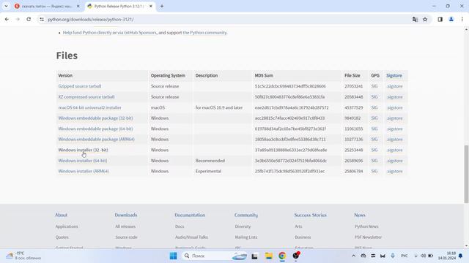
Task: Click the Chrome icon in the taskbar
Action: click(282, 256)
